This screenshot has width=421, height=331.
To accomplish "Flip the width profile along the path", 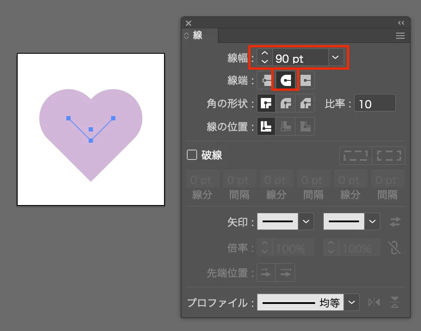I will coord(374,302).
